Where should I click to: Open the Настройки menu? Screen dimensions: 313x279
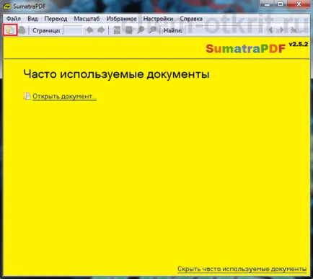click(x=158, y=19)
